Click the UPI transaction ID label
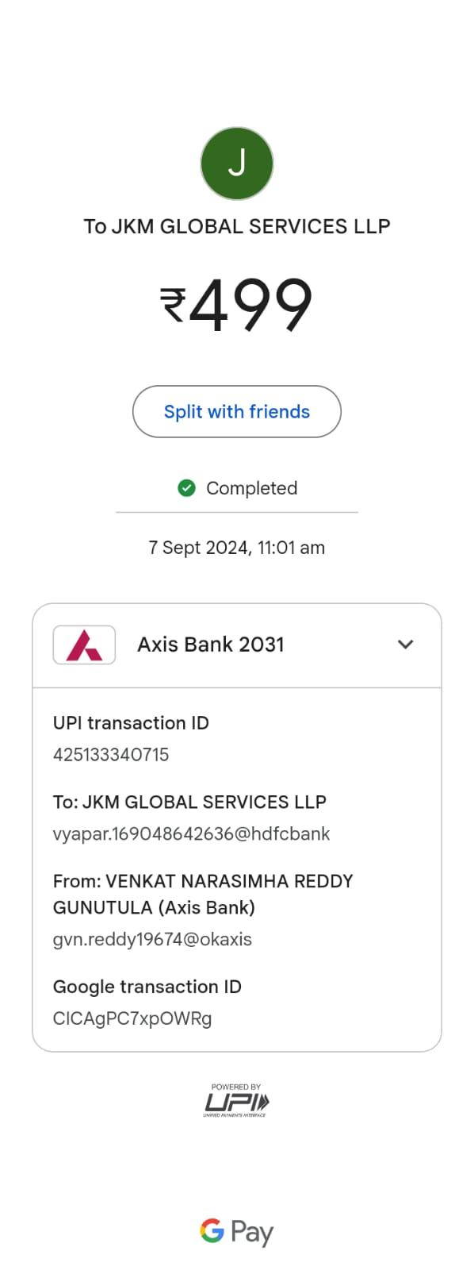474x1270 pixels. coord(131,723)
